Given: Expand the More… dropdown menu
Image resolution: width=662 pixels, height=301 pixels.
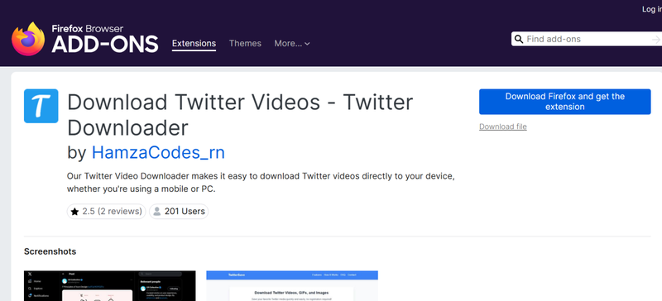Looking at the screenshot, I should tap(292, 44).
